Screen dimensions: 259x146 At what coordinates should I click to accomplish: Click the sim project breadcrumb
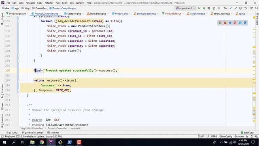coord(6,8)
